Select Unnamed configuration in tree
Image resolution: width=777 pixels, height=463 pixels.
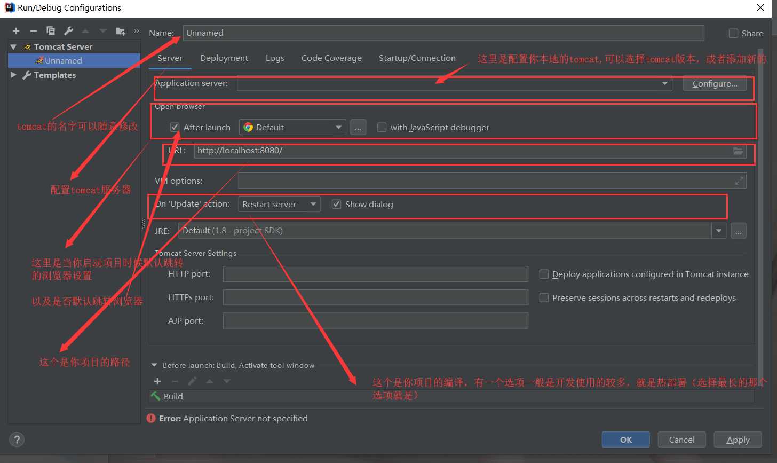(74, 61)
